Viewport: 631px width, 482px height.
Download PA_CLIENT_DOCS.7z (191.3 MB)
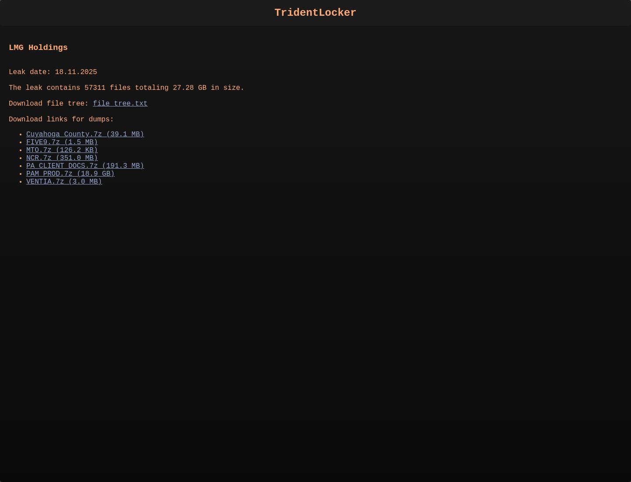click(x=85, y=166)
